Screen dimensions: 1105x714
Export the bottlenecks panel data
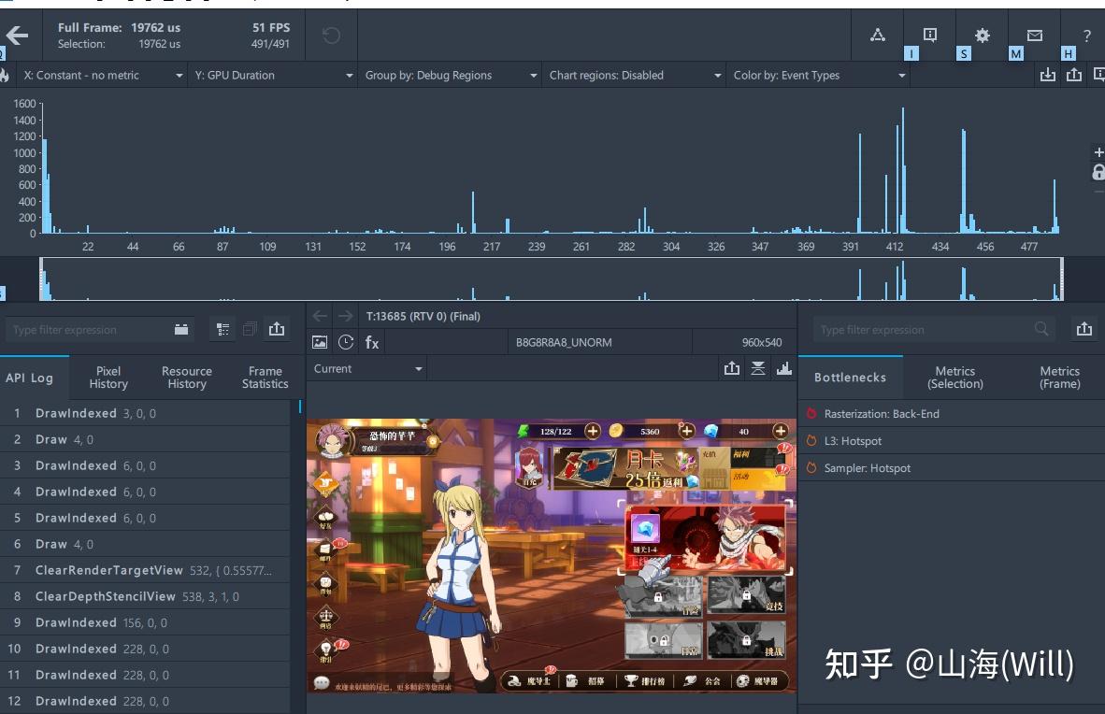(x=1084, y=328)
